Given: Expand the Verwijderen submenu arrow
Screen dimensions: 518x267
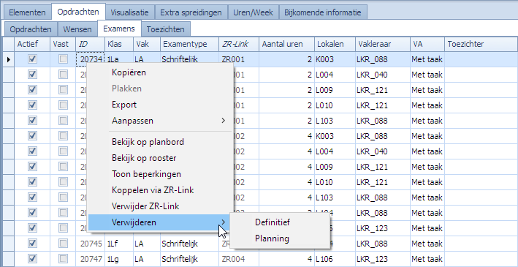Looking at the screenshot, I should pyautogui.click(x=224, y=222).
